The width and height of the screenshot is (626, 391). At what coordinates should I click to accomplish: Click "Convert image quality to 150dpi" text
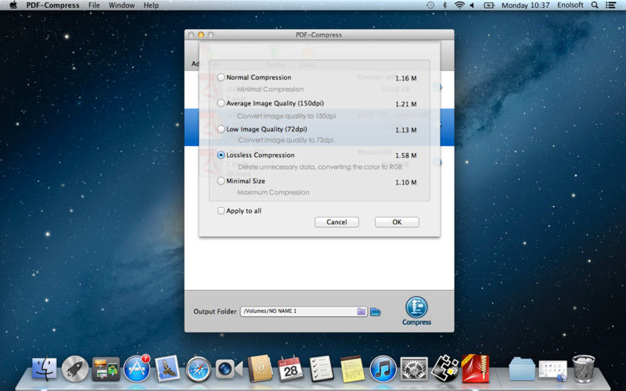click(x=286, y=116)
